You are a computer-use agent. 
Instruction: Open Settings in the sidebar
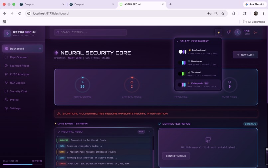coord(23,108)
